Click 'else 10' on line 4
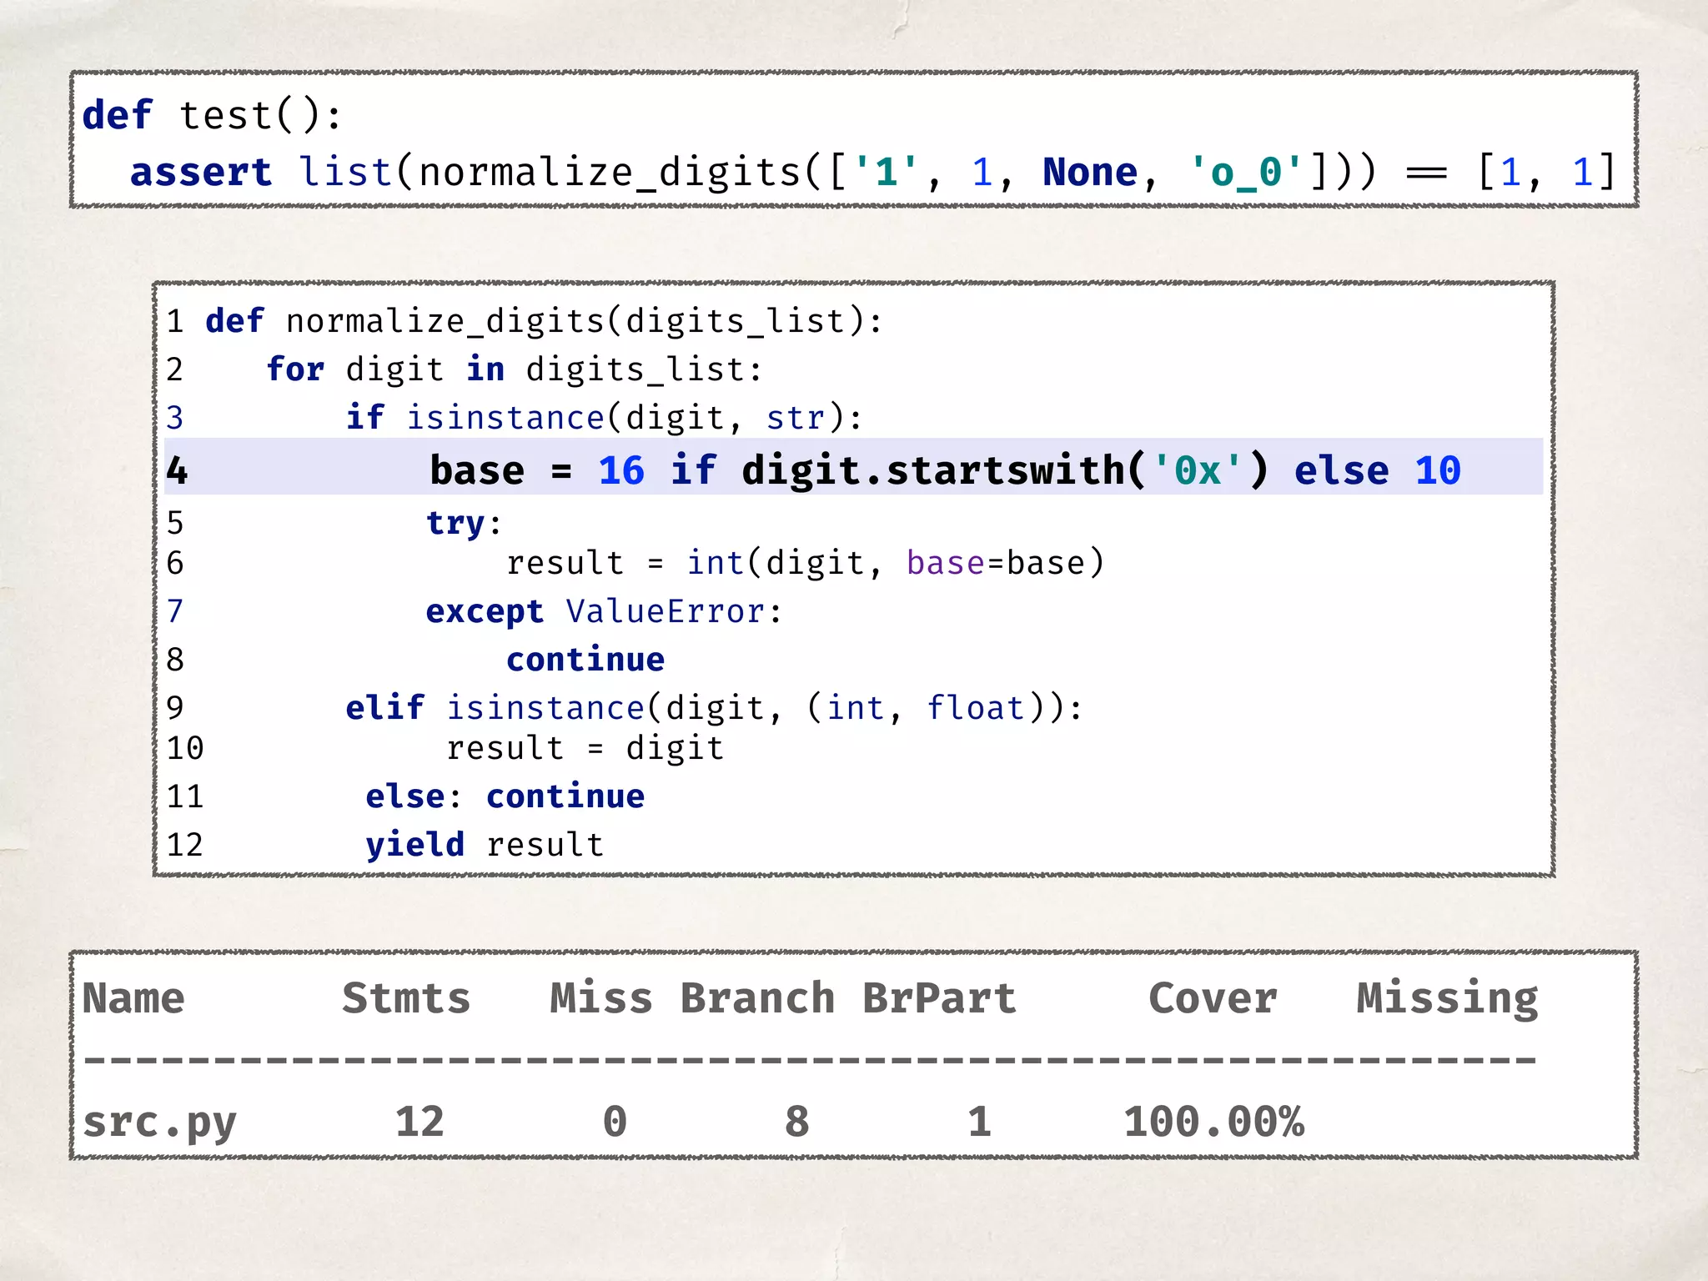1708x1281 pixels. (1378, 470)
